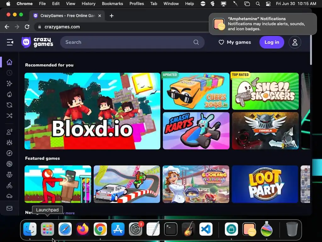Open Updated refresh icon in sidebar

tap(9, 105)
